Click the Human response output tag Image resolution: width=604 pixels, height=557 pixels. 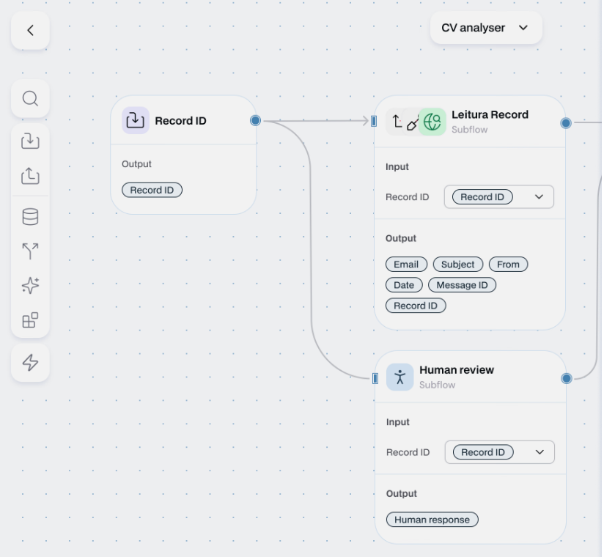(432, 520)
